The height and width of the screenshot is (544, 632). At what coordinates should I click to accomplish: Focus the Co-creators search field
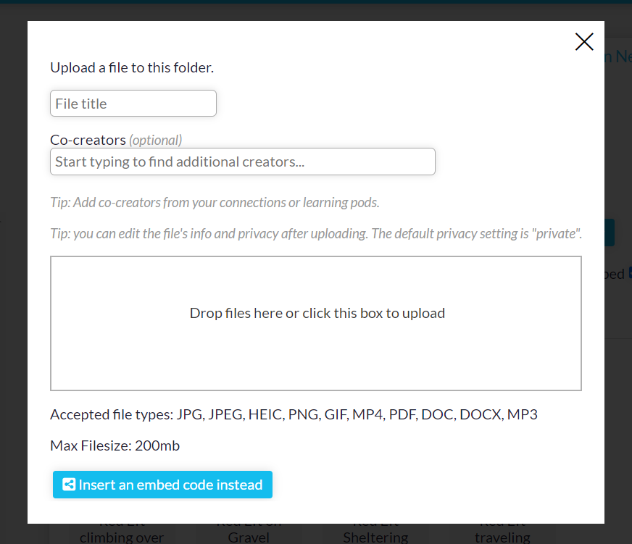pyautogui.click(x=243, y=162)
